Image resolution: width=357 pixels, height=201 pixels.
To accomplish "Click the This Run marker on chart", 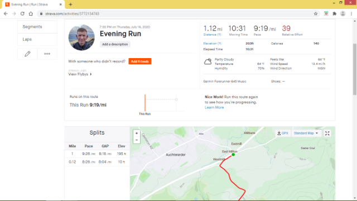I will [x=145, y=103].
